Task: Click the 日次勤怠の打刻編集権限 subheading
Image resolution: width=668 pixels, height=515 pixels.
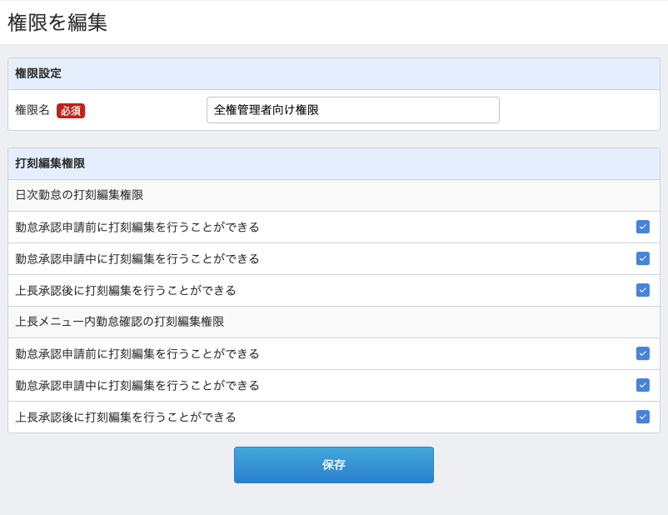Action: coord(79,195)
